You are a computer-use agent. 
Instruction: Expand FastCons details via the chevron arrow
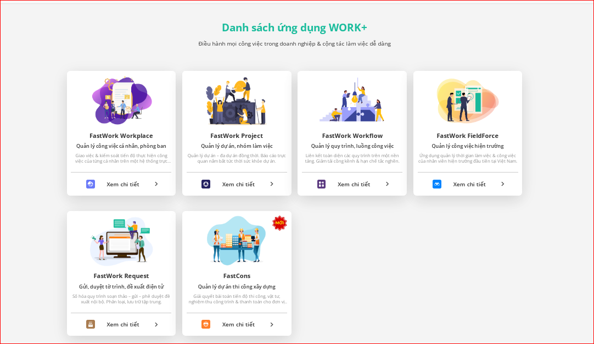point(272,324)
